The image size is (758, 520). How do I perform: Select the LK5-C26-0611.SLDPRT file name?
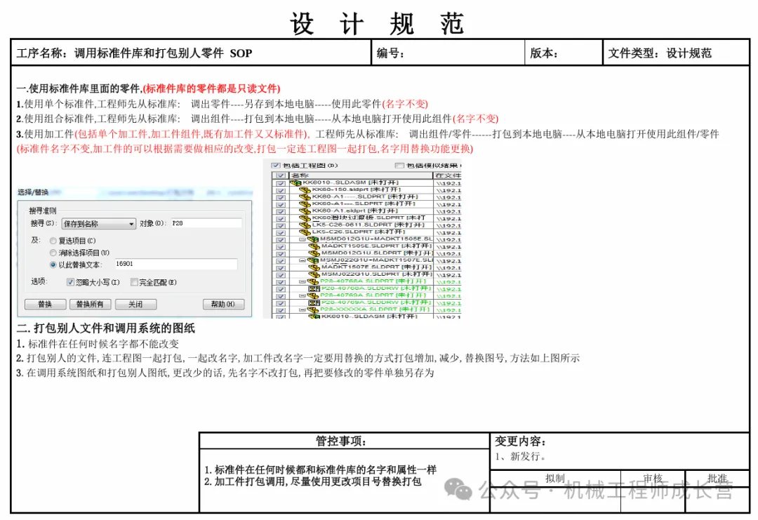click(352, 225)
